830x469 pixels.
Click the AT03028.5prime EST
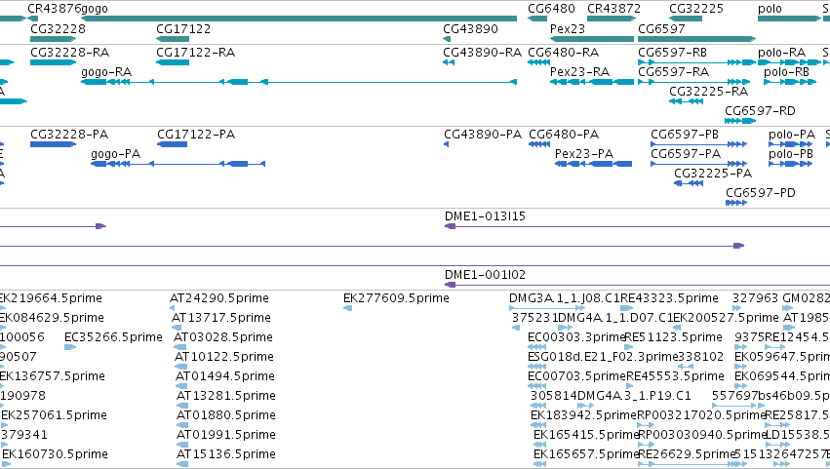coord(180,348)
